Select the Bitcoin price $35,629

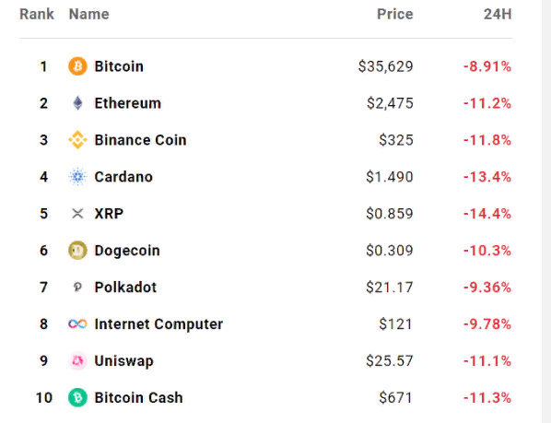pos(385,66)
